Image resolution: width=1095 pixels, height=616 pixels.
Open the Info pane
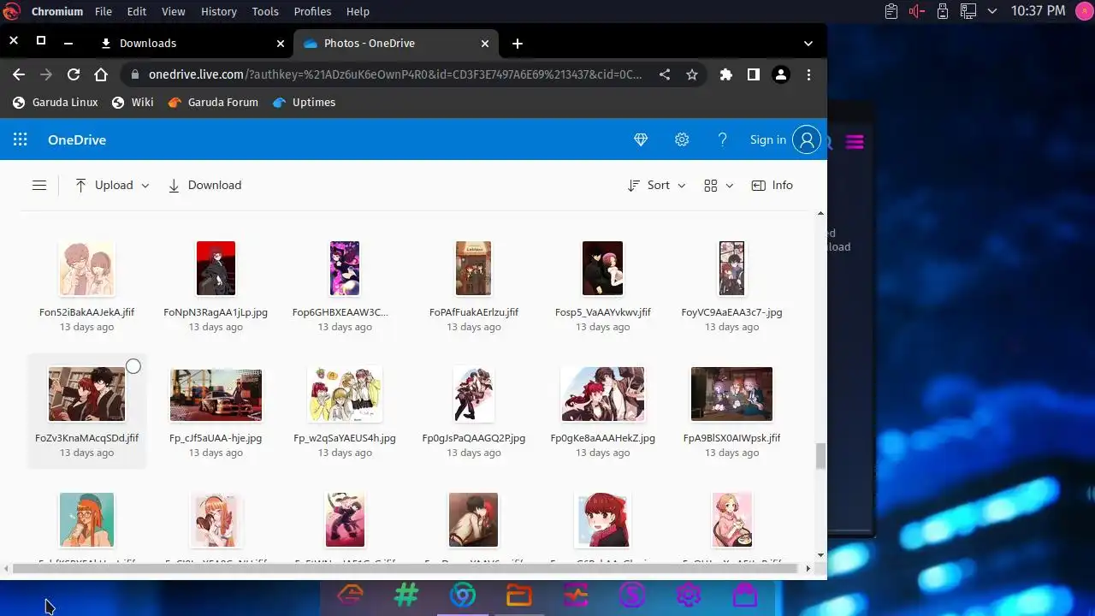772,186
